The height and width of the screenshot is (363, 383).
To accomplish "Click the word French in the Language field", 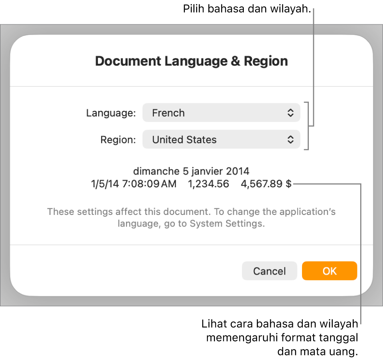I will click(x=168, y=113).
